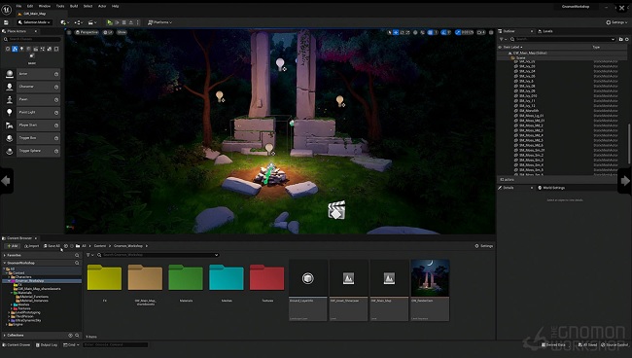Open the red Textures folder thumbnail
Viewport: 632px width, 358px height.
(266, 277)
